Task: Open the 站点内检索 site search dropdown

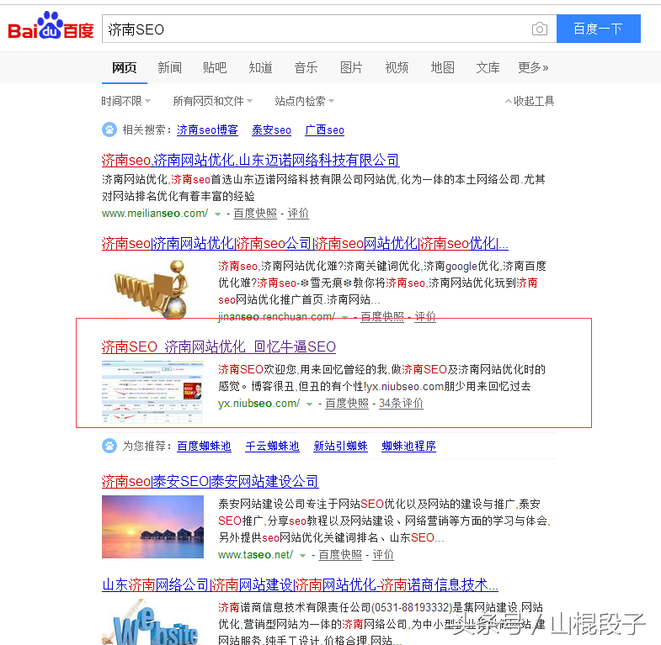Action: pos(304,101)
